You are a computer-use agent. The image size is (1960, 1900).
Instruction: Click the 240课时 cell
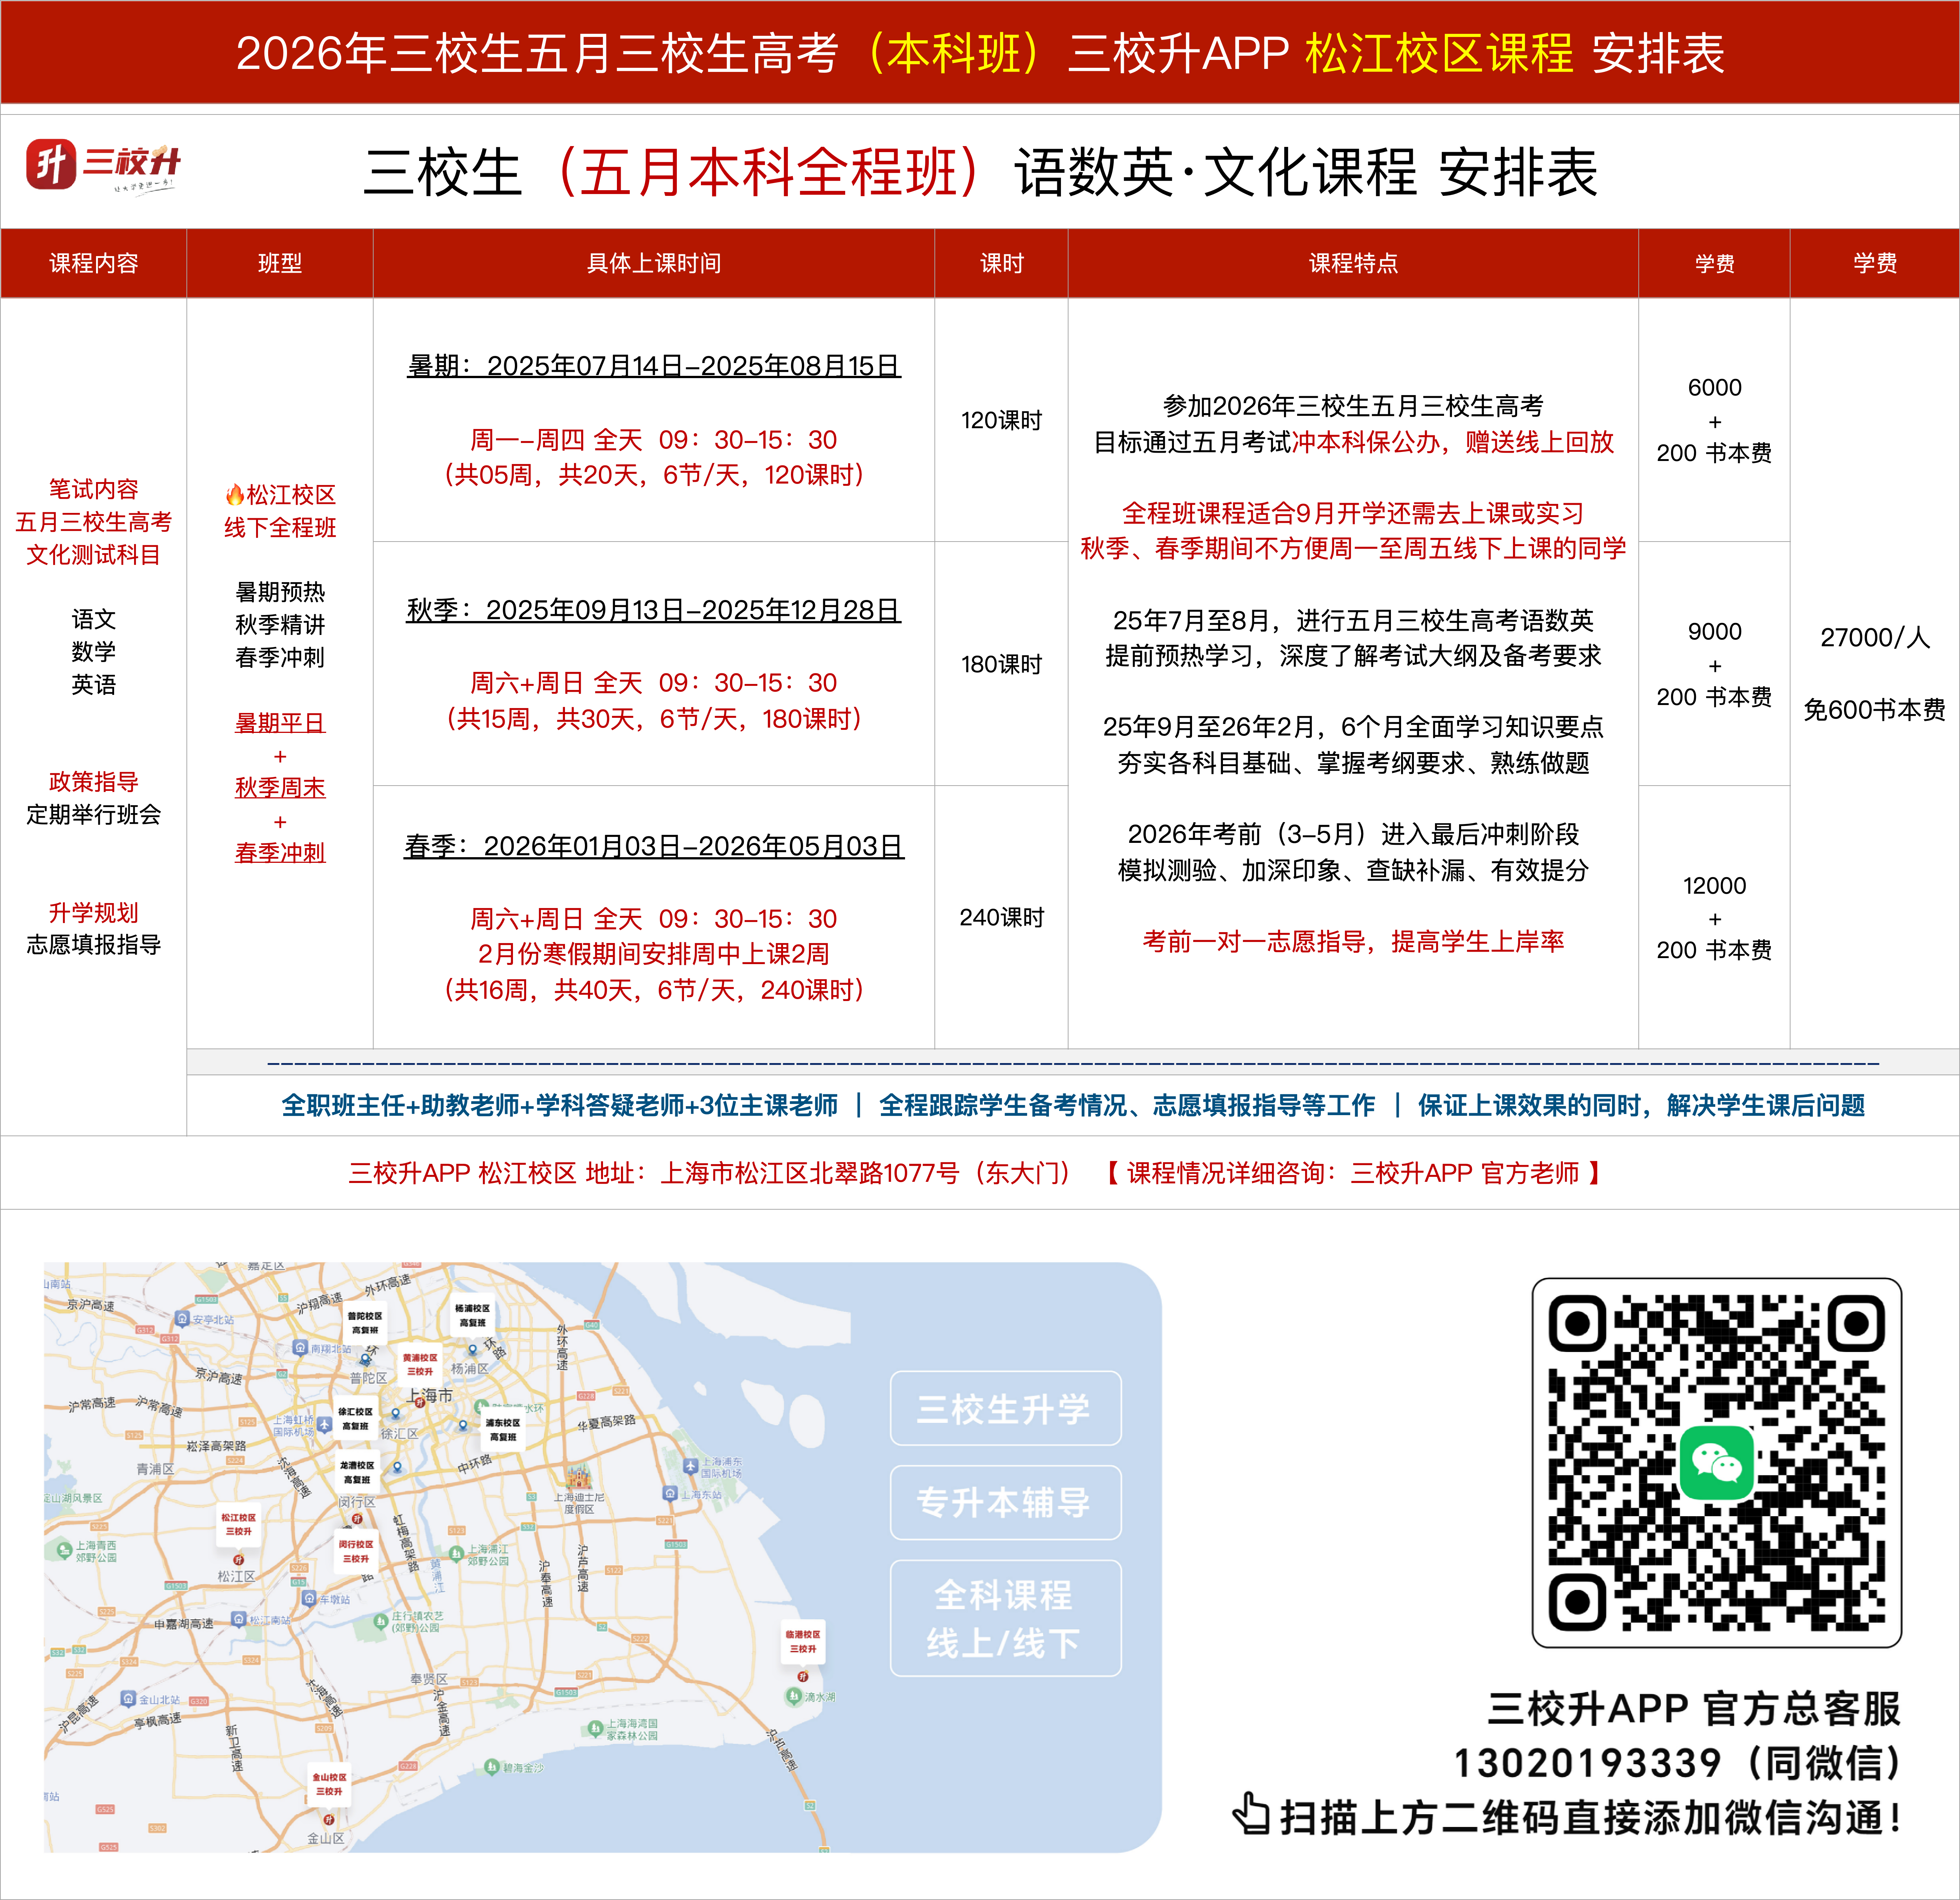pos(1002,917)
